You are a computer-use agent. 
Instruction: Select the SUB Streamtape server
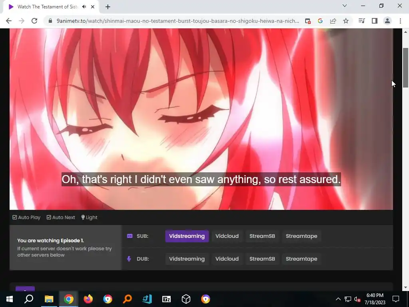(302, 236)
